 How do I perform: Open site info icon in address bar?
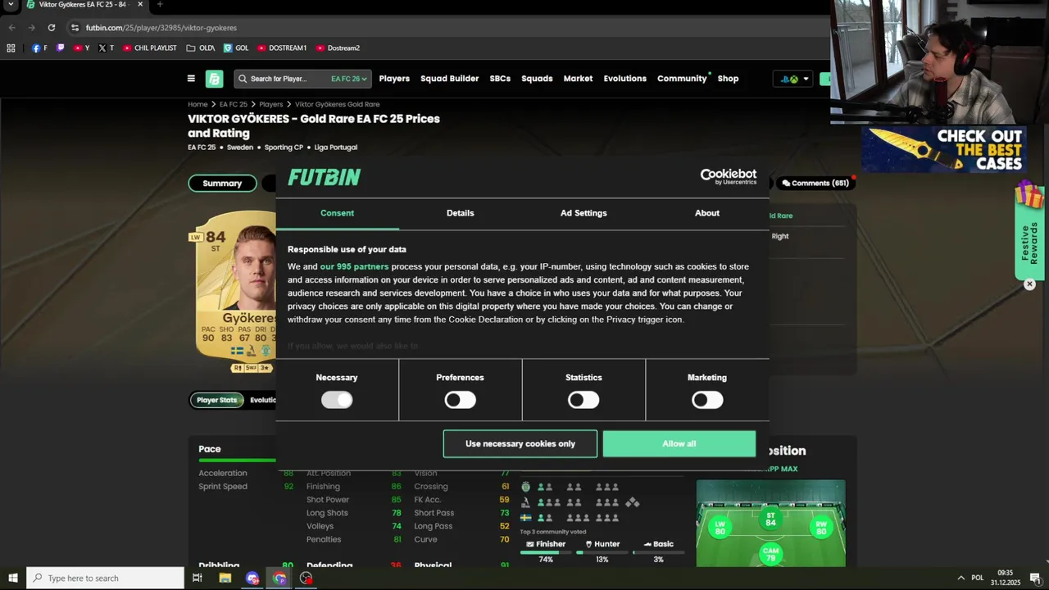coord(75,27)
